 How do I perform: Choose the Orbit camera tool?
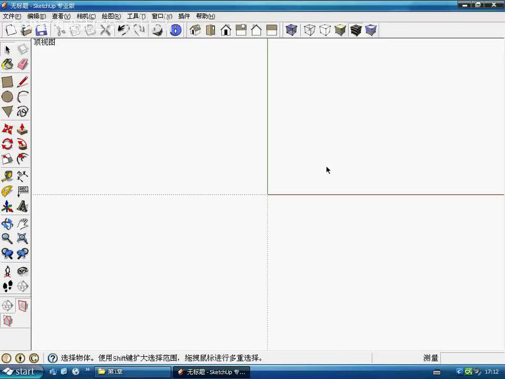[7, 224]
